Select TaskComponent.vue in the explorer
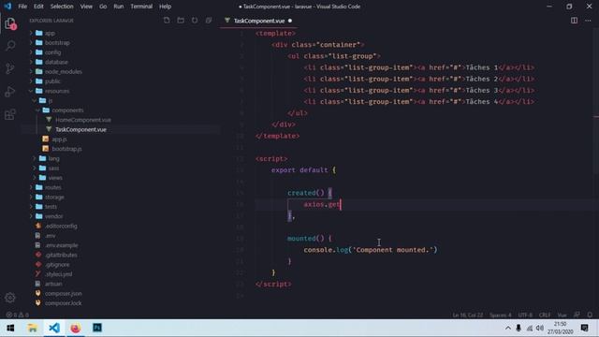The width and height of the screenshot is (599, 337). 80,129
